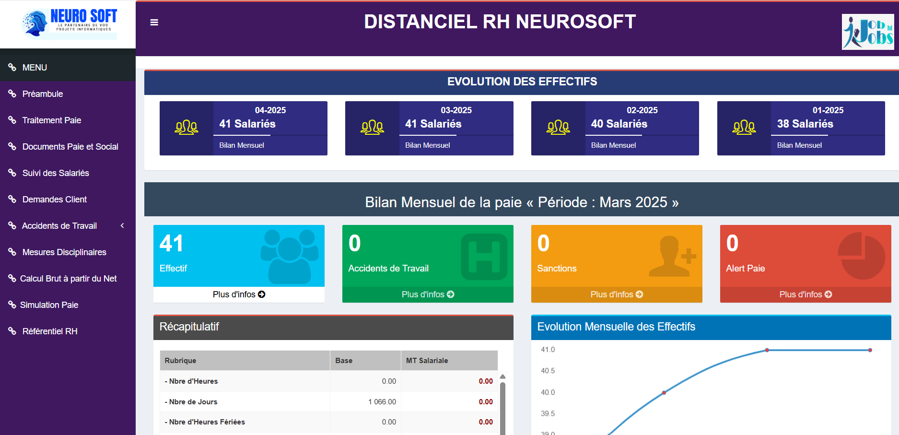Click the user-plus icon in Sanctions tile

(x=672, y=256)
